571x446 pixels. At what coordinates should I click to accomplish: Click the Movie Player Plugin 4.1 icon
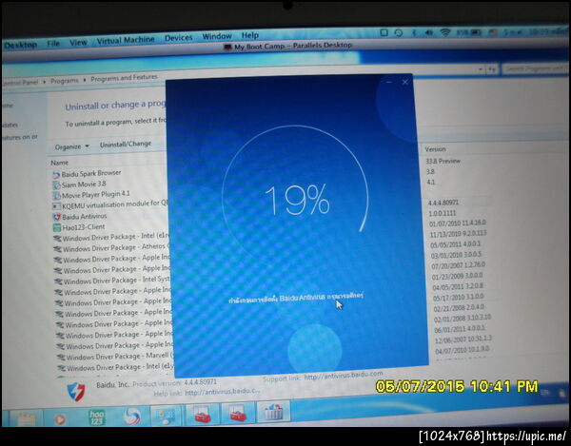(x=56, y=196)
